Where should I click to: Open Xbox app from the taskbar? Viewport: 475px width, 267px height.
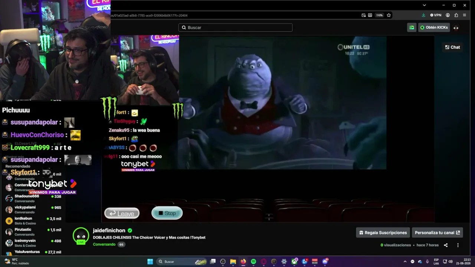click(x=294, y=261)
